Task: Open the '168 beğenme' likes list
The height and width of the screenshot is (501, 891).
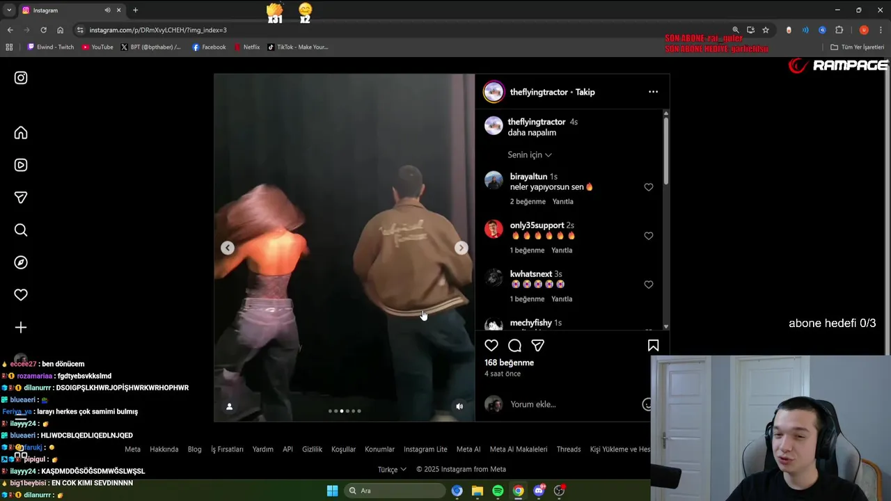Action: [509, 363]
